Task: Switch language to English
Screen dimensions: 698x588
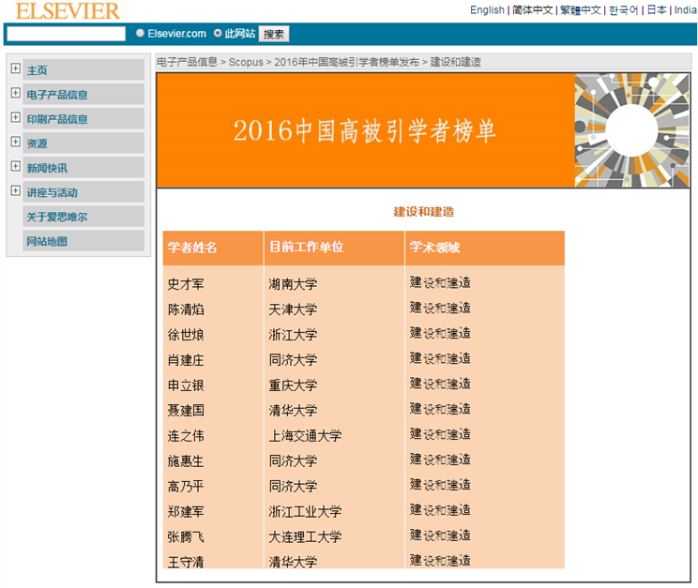Action: [487, 9]
